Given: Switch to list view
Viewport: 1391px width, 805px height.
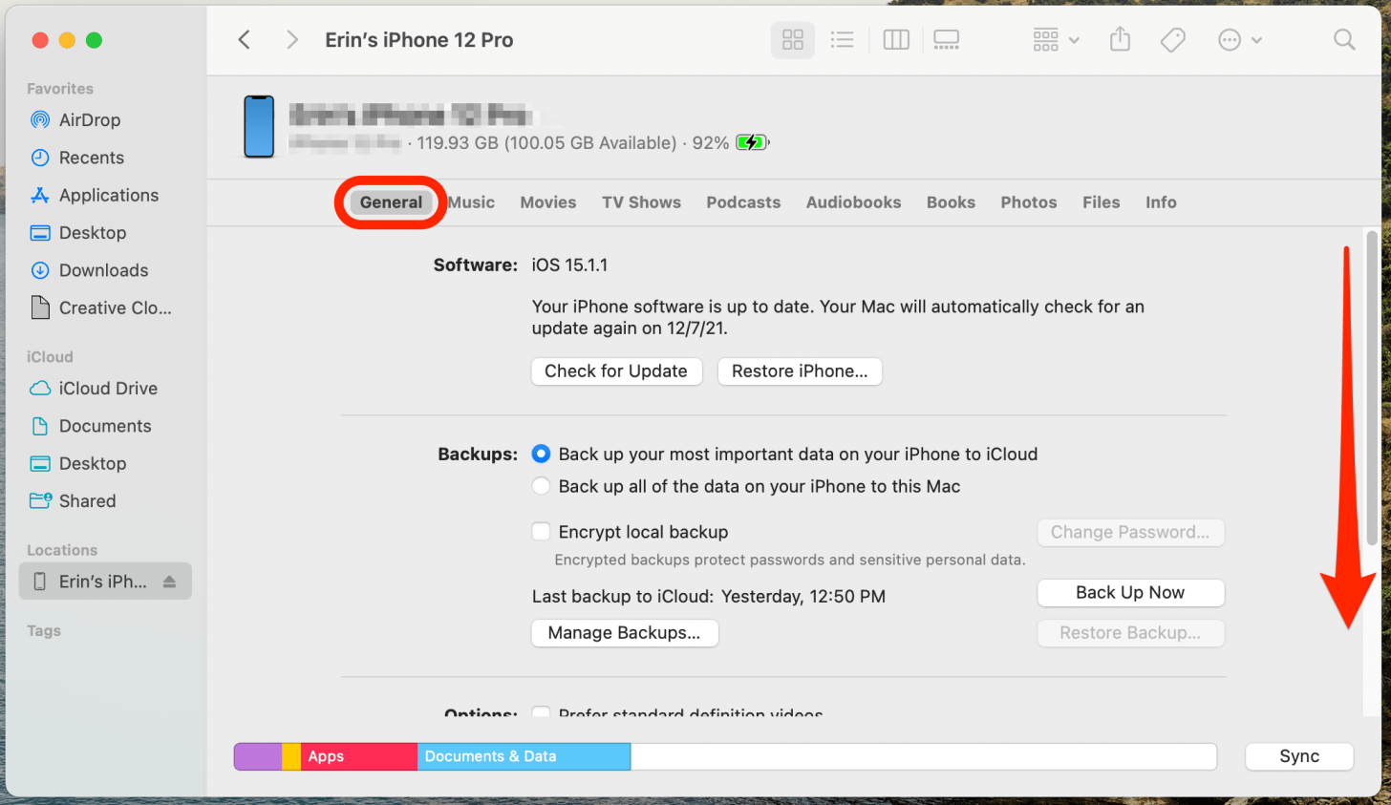Looking at the screenshot, I should 842,39.
